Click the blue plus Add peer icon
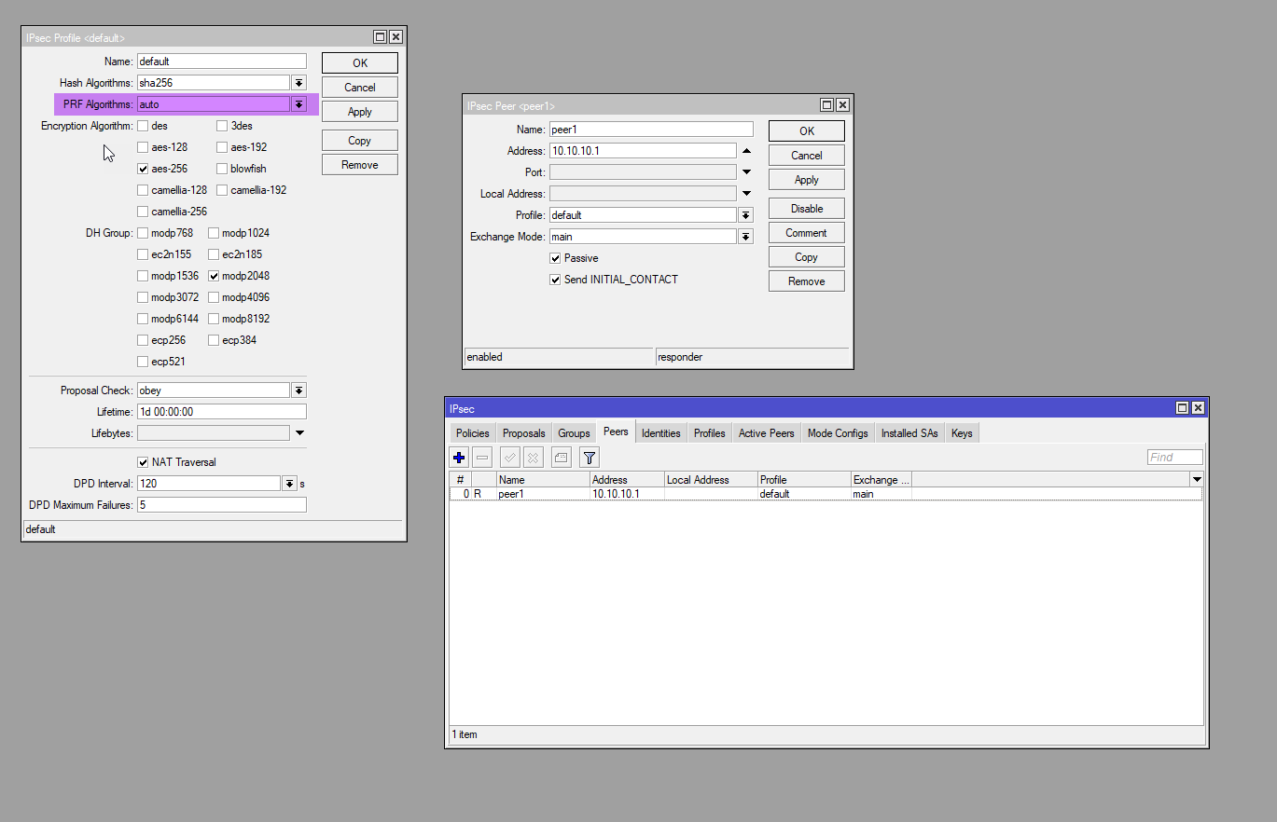1277x822 pixels. 458,457
